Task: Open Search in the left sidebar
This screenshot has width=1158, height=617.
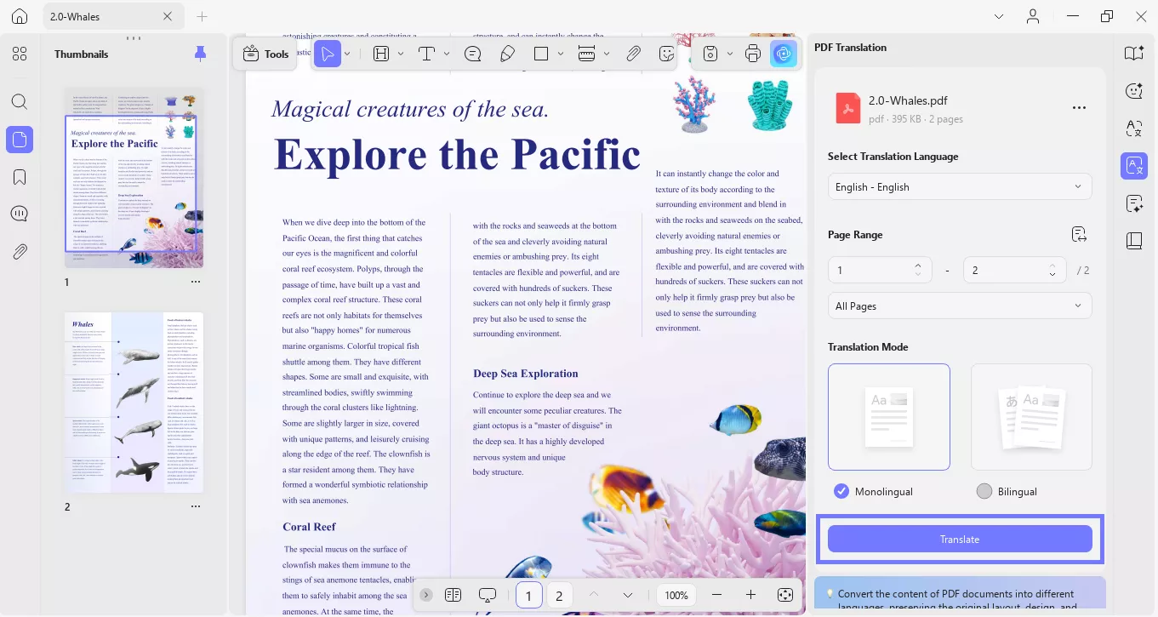Action: (19, 101)
